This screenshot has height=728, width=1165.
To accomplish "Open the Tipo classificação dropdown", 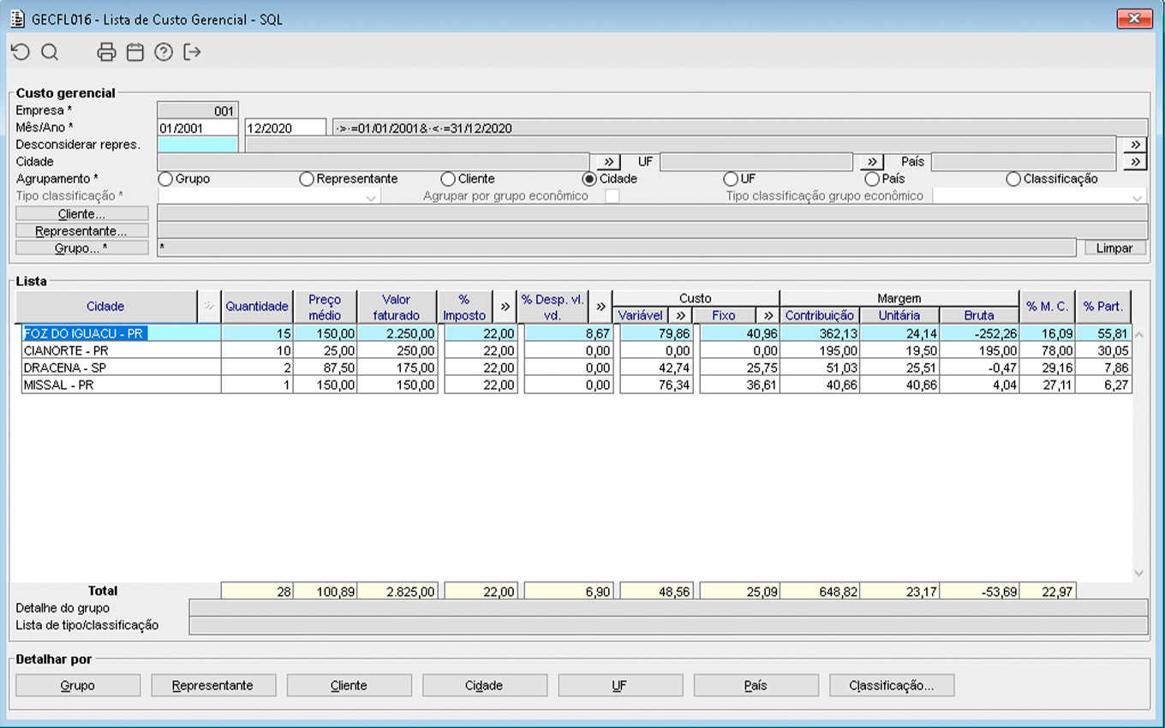I will [x=371, y=197].
